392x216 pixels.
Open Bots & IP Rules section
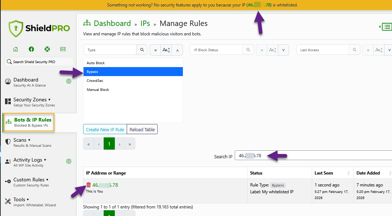28,122
